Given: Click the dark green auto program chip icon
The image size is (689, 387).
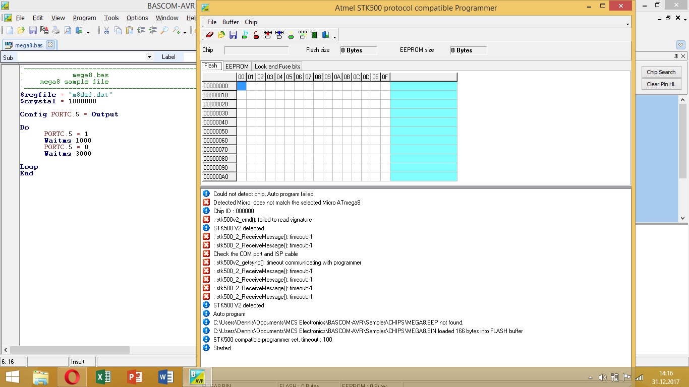Looking at the screenshot, I should [x=314, y=35].
